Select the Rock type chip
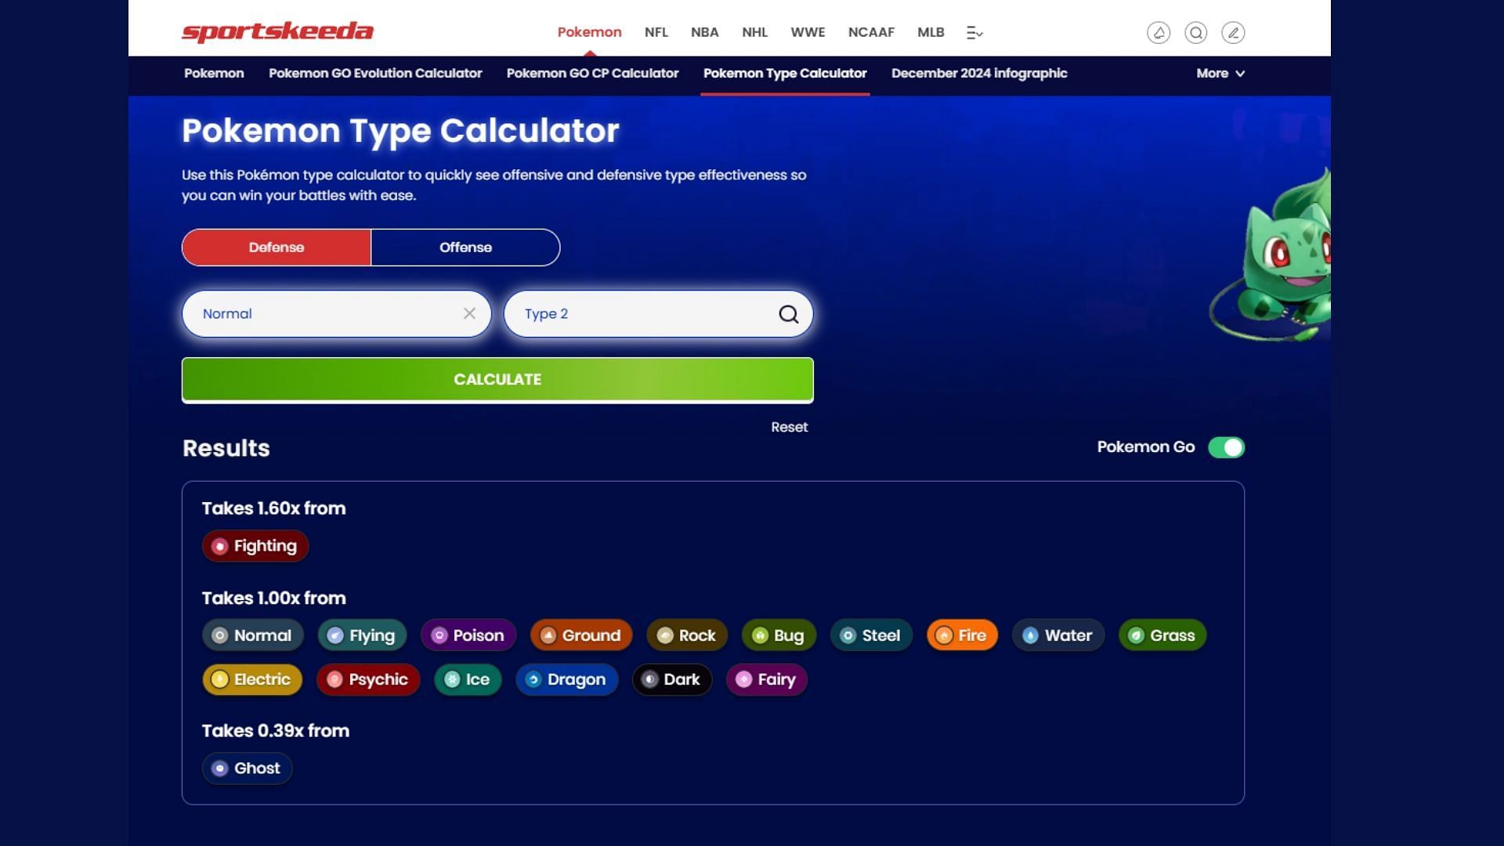This screenshot has width=1504, height=846. (687, 635)
